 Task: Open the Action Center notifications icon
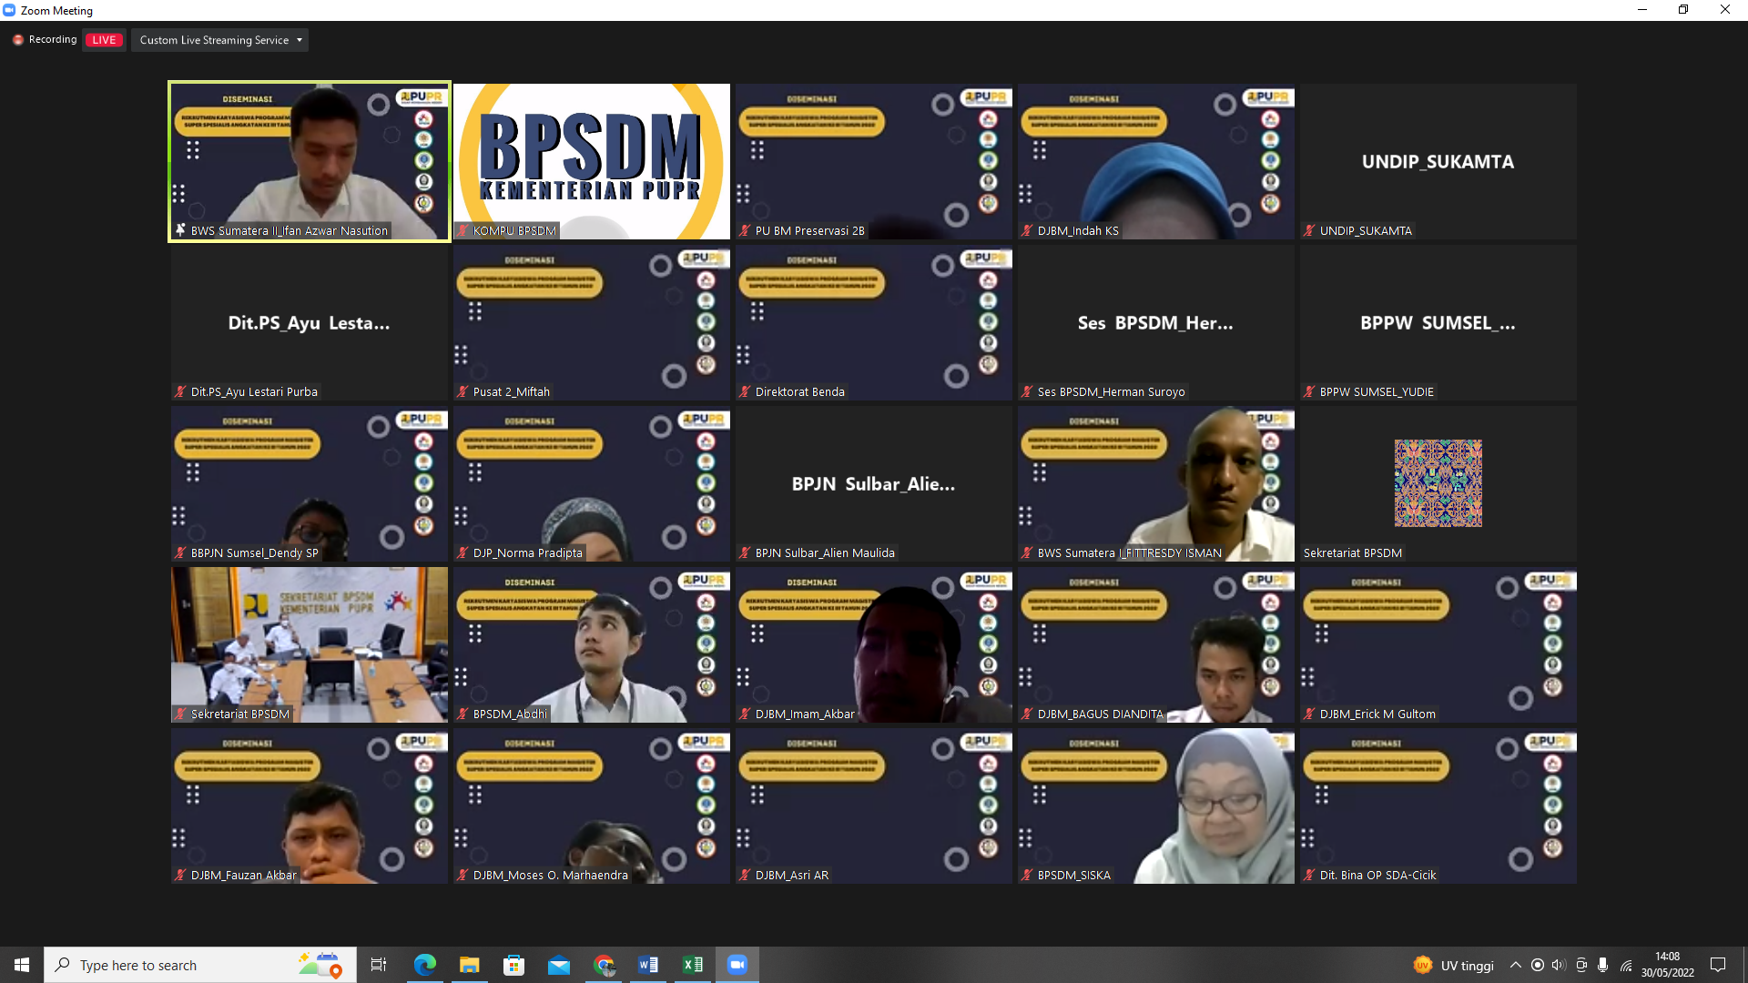click(x=1718, y=965)
